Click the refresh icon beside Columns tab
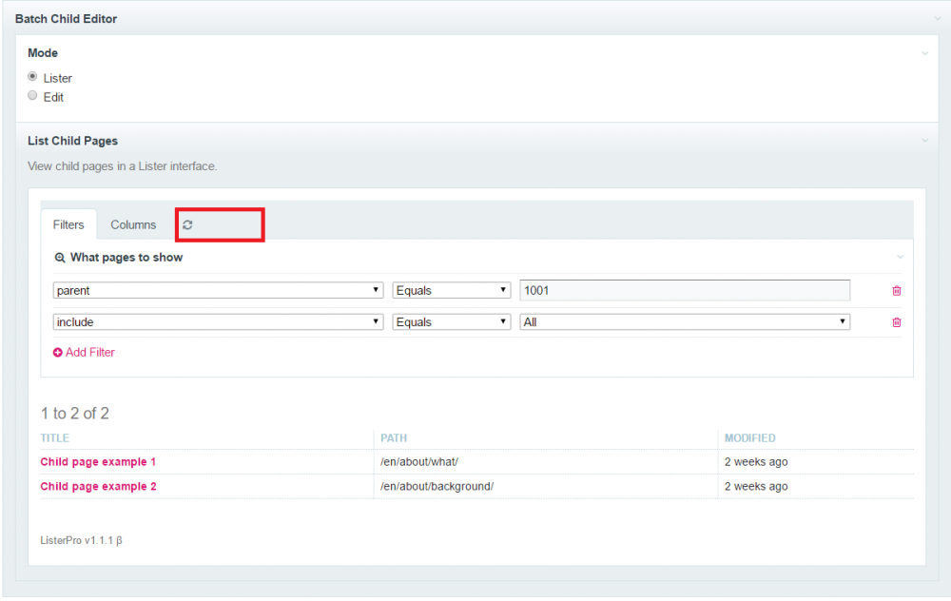Viewport: 951px width, 601px height. click(187, 225)
